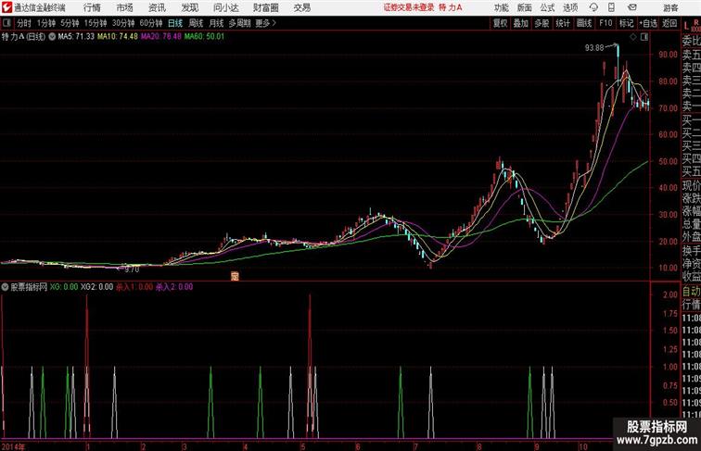Toggle the left sidebar panel icon

coord(6,23)
